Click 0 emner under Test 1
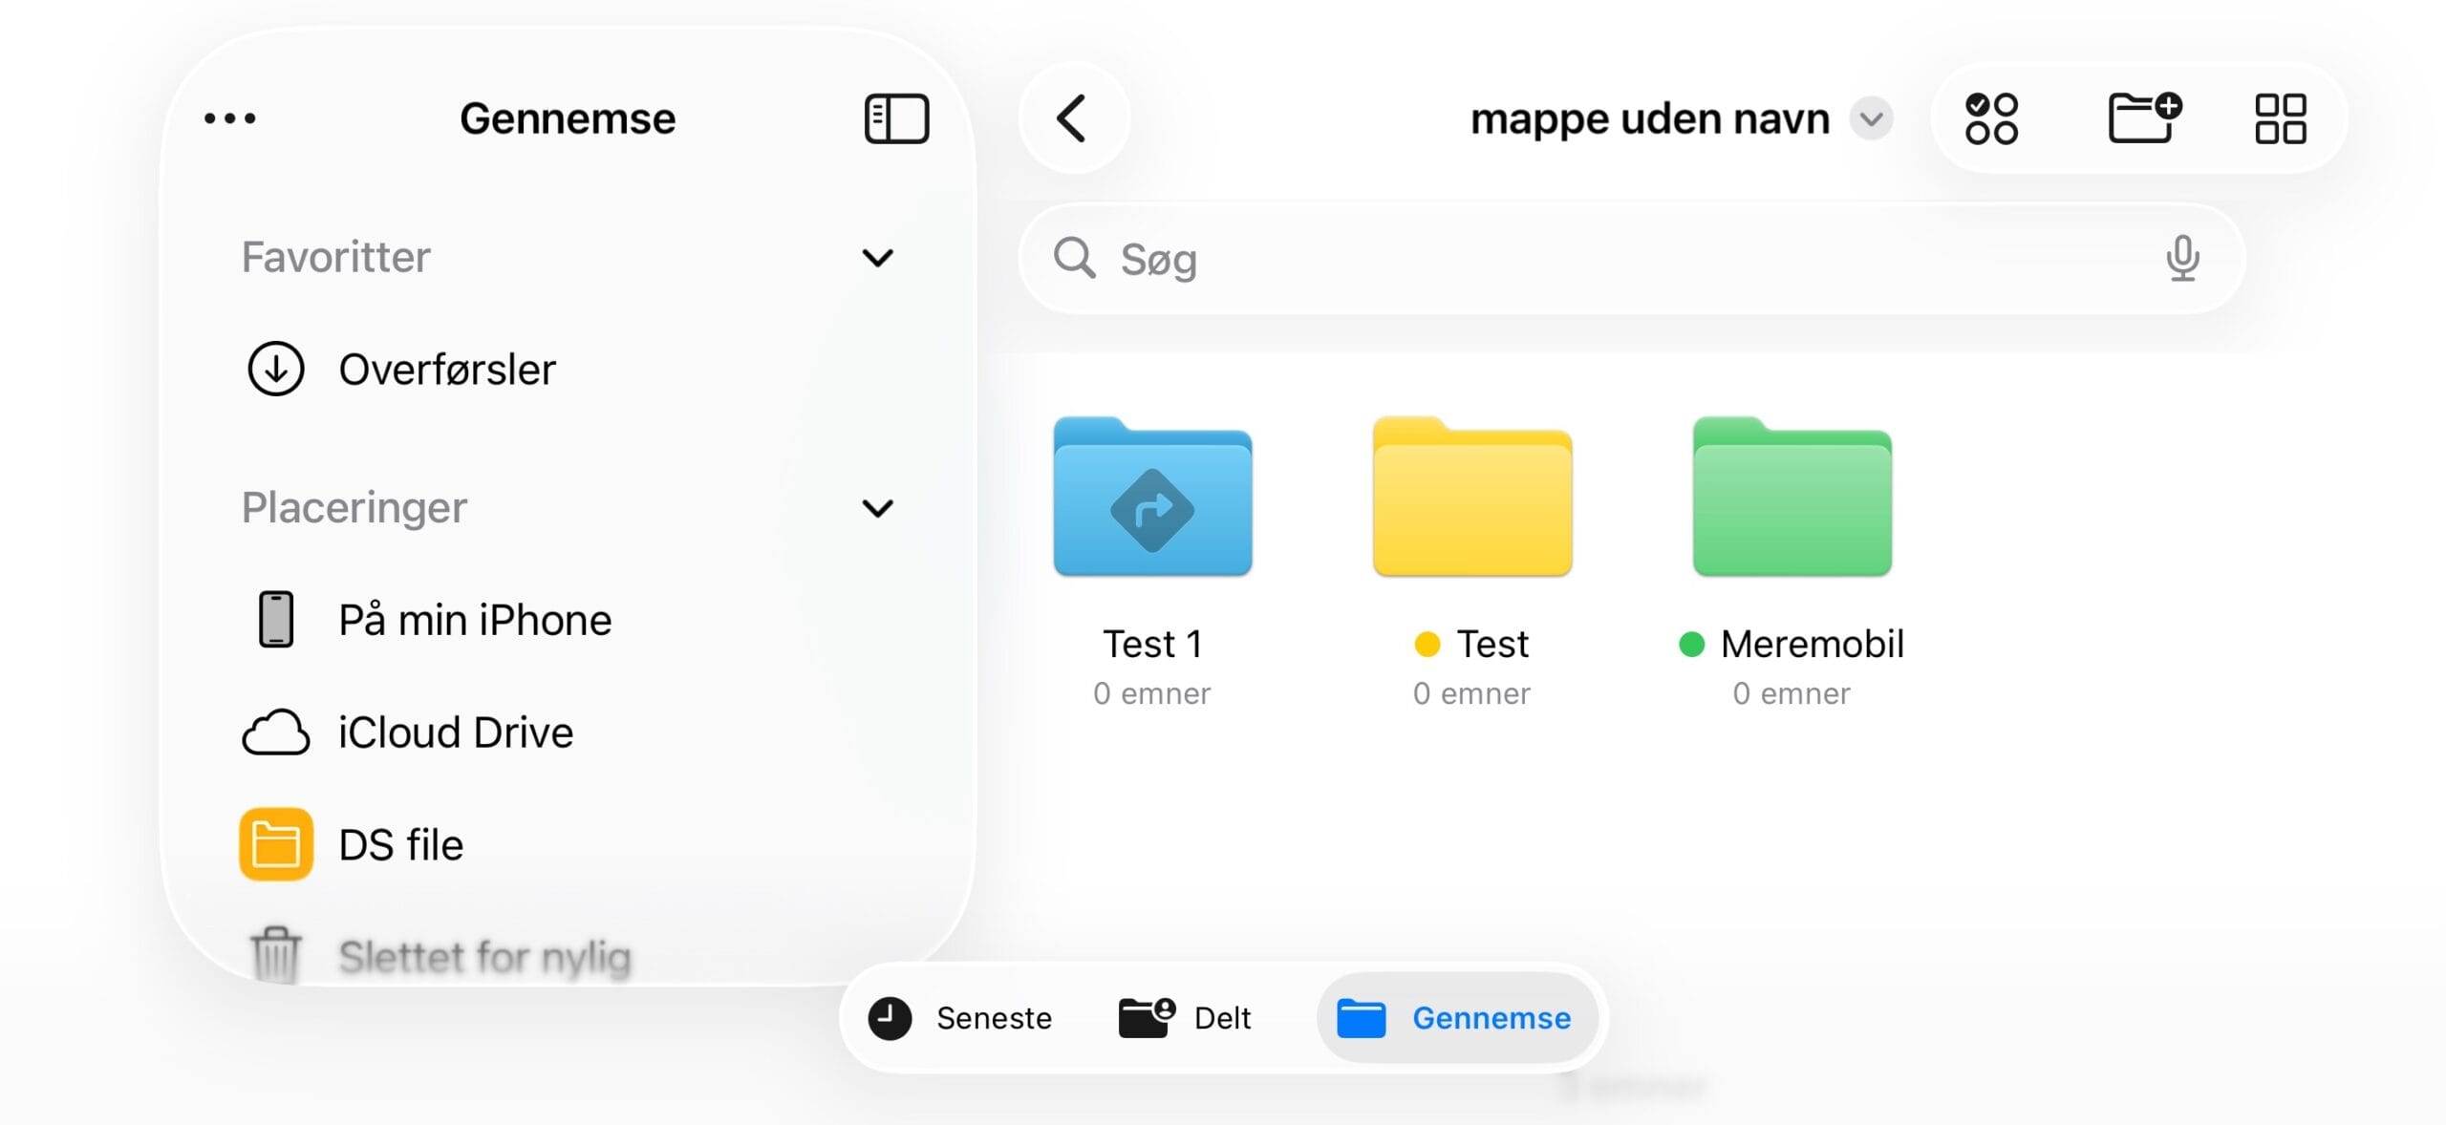 click(x=1151, y=693)
